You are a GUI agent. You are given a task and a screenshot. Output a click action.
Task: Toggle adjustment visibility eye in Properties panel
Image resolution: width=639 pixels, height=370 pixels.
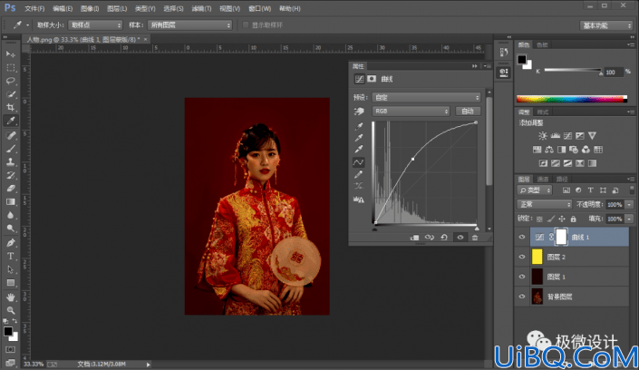(460, 238)
